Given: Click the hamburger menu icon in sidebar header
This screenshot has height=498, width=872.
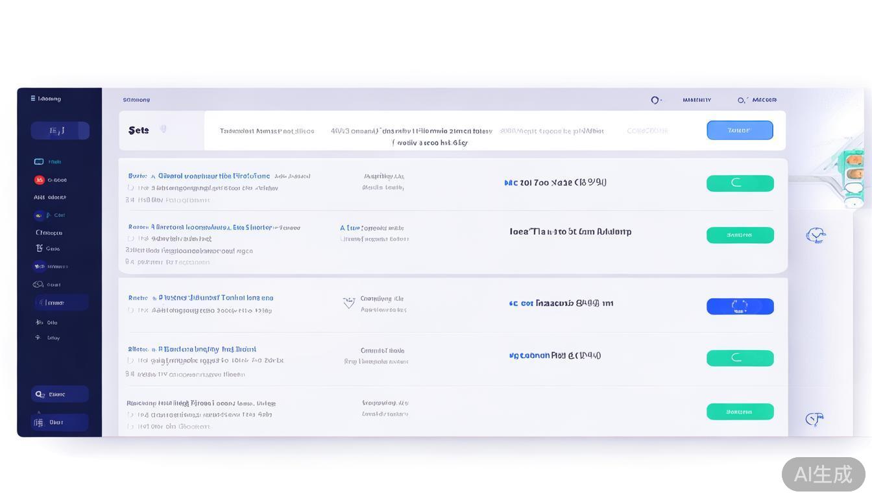Looking at the screenshot, I should (33, 99).
